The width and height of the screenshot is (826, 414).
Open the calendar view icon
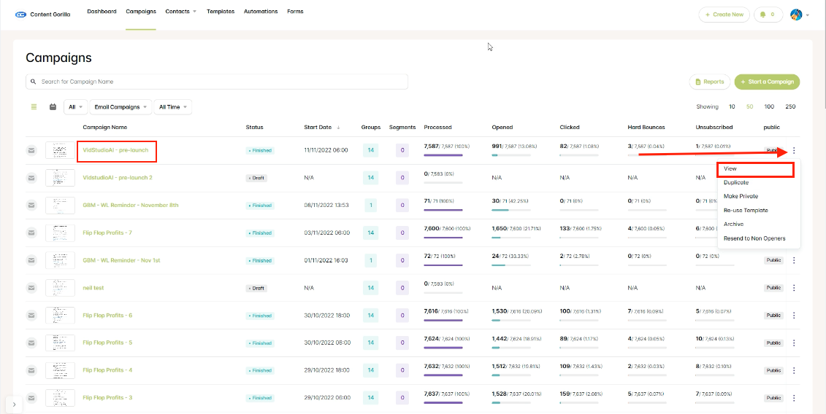(x=53, y=107)
